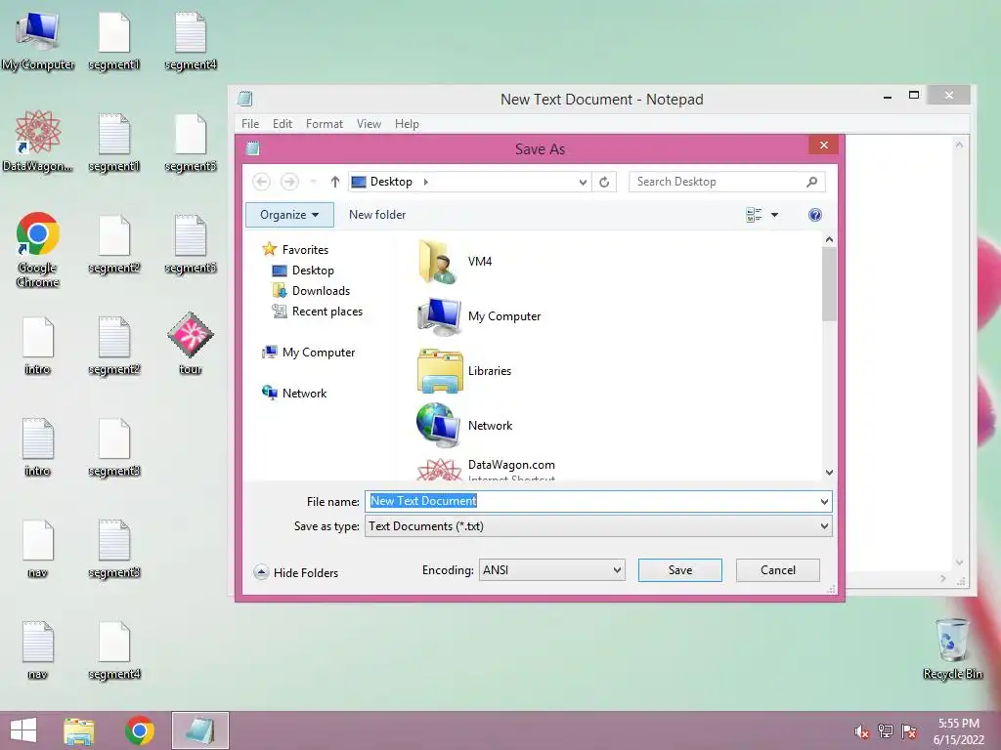The image size is (1001, 750).
Task: Click New folder button
Action: coord(377,215)
